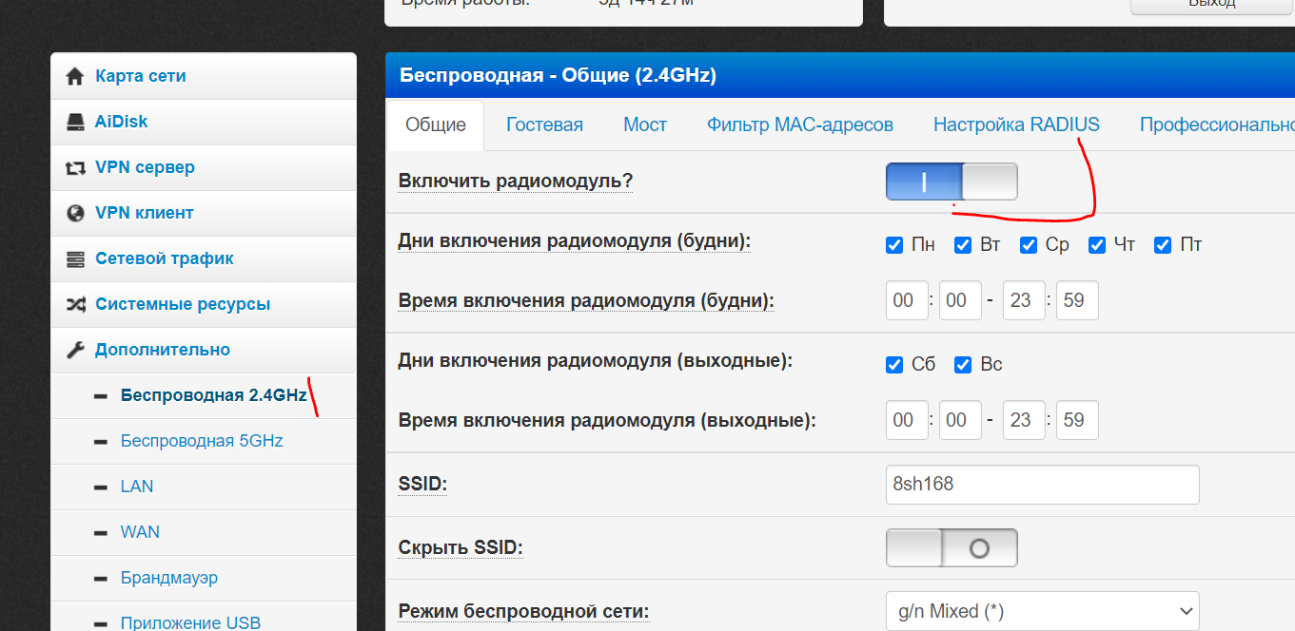The height and width of the screenshot is (631, 1295).
Task: Click the globe icon for VPN клиент
Action: tap(75, 214)
